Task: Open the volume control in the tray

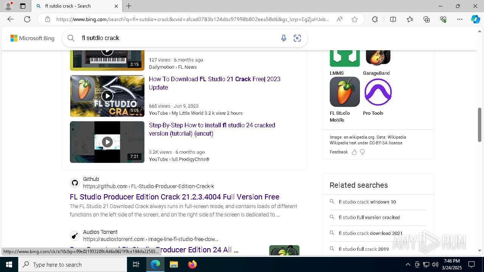Action: [x=435, y=264]
